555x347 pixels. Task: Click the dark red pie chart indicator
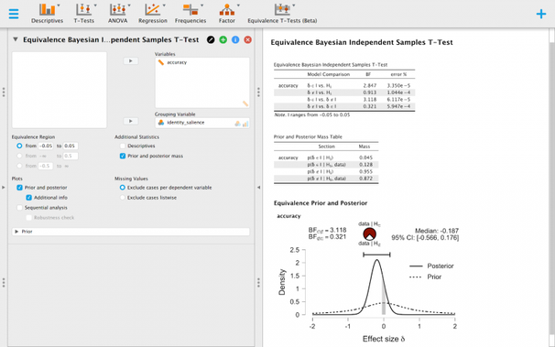(x=369, y=233)
